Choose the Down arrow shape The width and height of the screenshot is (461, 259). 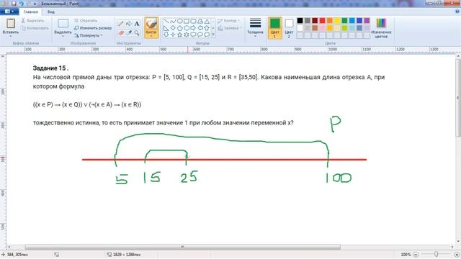click(166, 35)
